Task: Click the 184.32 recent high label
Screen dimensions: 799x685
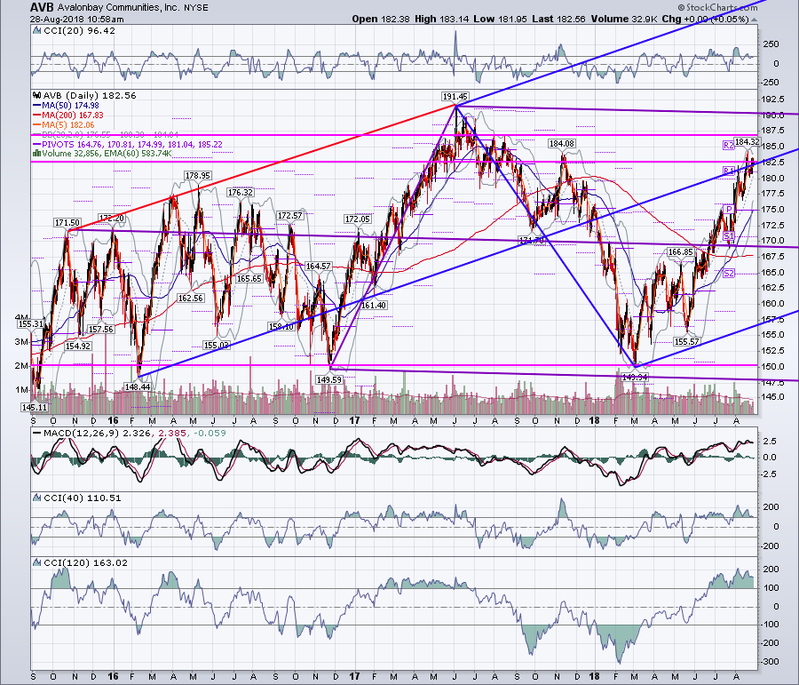Action: tap(746, 141)
